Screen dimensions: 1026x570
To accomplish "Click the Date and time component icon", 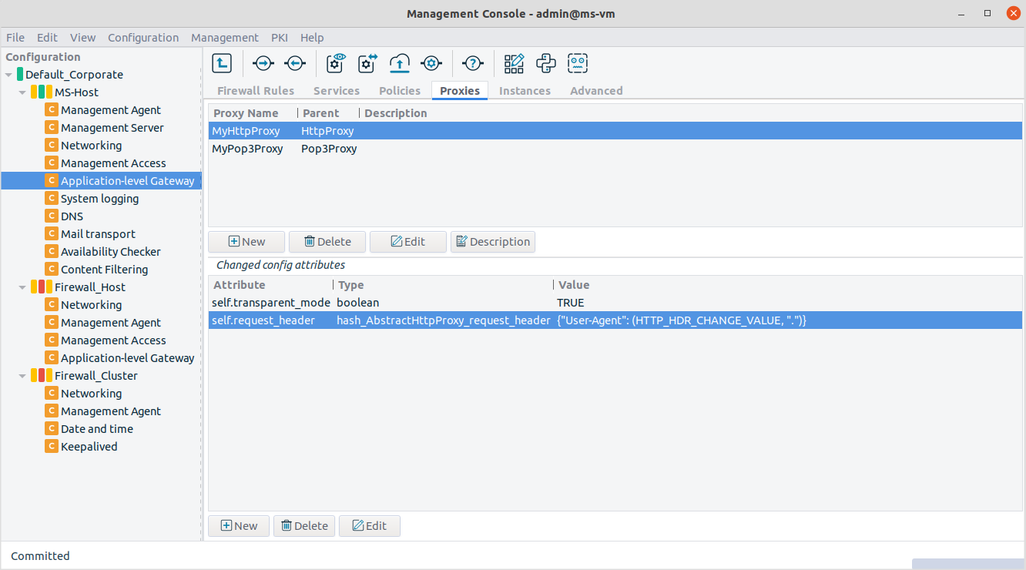I will (52, 429).
